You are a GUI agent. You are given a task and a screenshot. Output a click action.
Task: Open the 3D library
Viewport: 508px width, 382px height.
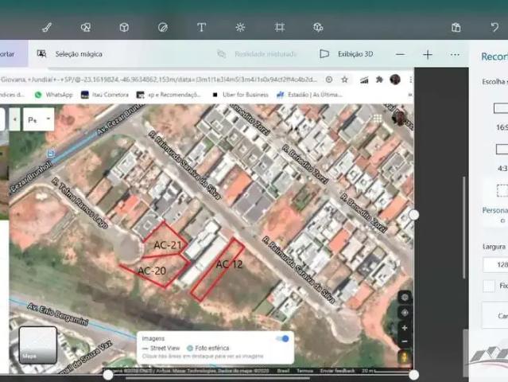[318, 28]
